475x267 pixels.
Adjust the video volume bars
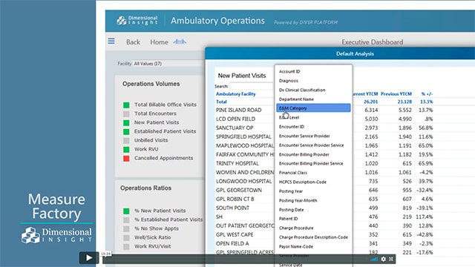[x=374, y=259]
